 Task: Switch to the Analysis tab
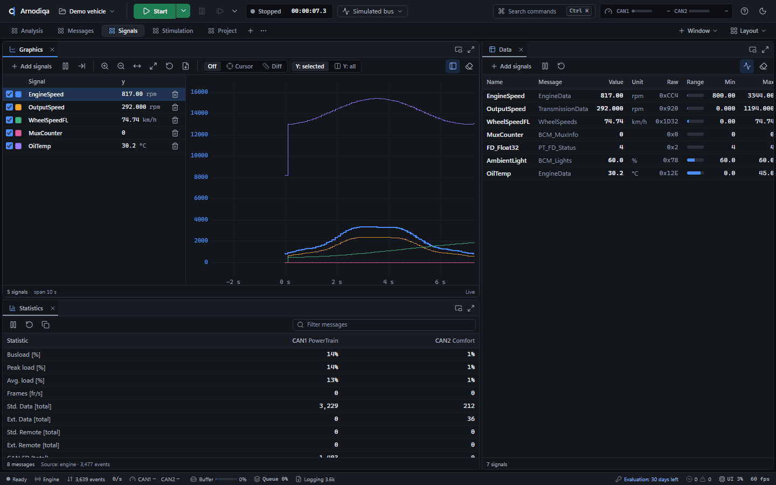pyautogui.click(x=27, y=31)
